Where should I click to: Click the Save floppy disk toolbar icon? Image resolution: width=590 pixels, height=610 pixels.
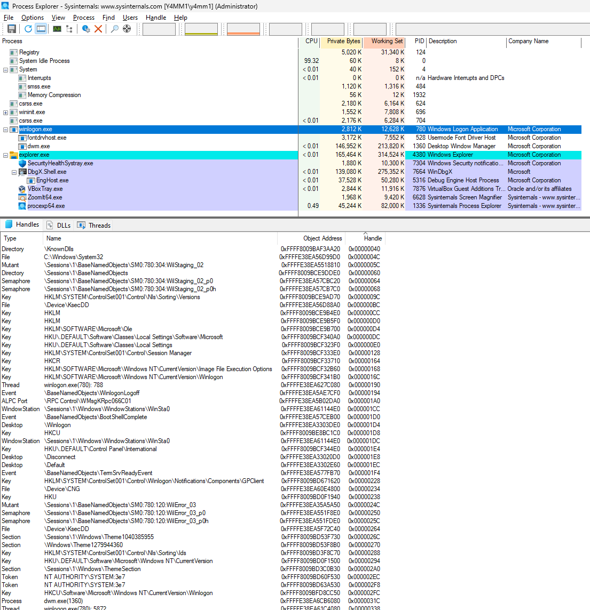click(11, 29)
